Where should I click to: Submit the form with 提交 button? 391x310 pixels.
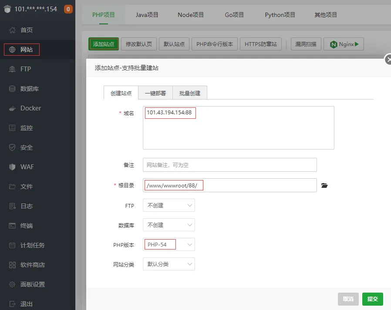373,299
